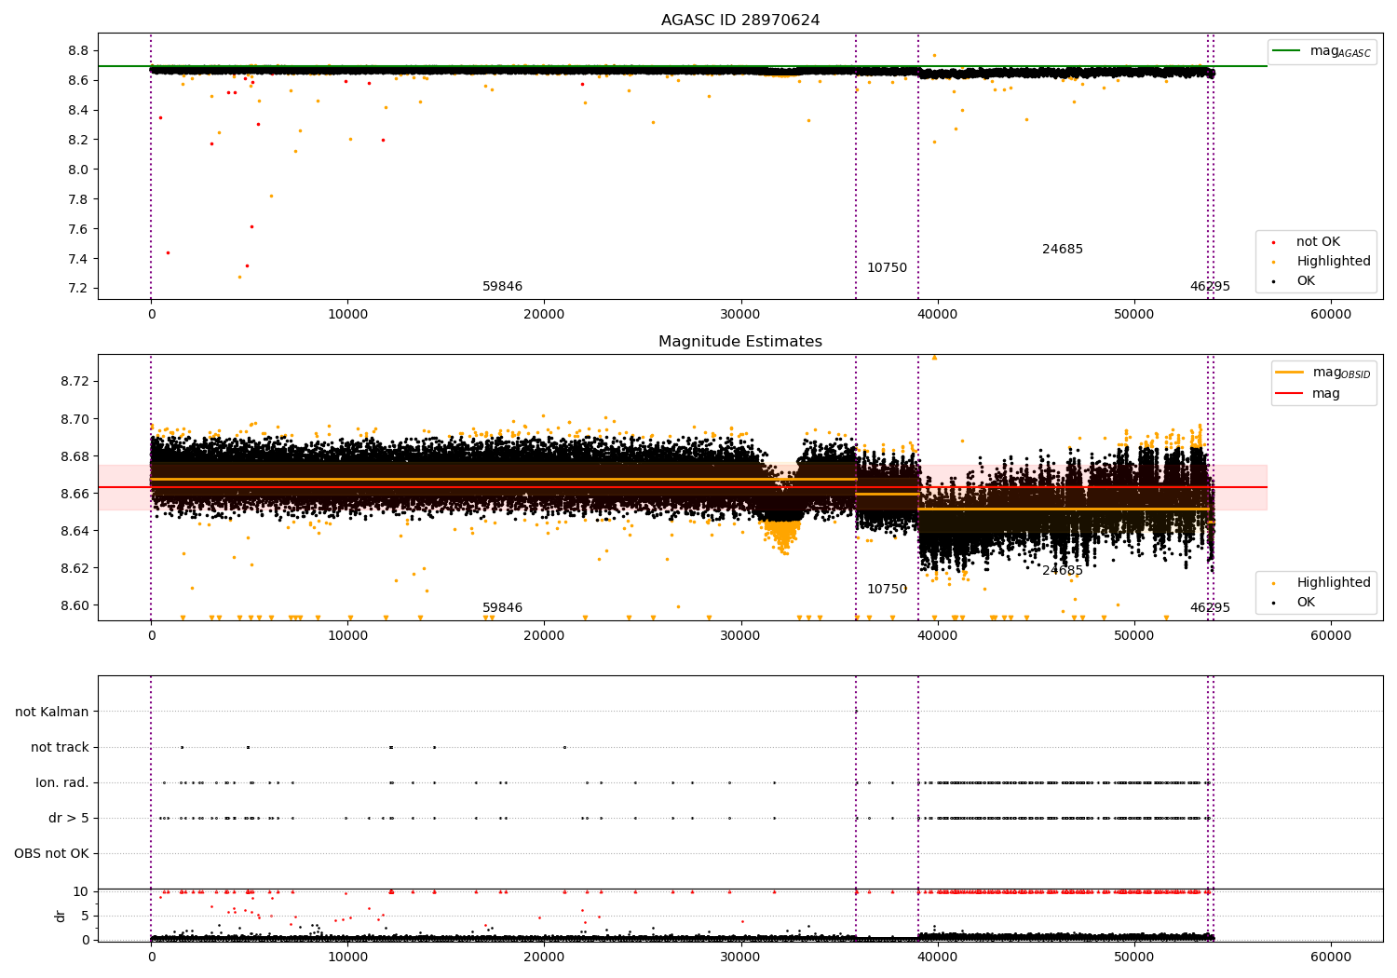The height and width of the screenshot is (978, 1397).
Task: Click the 46295 label in the Magnitude Estimates plot
Action: coord(1210,608)
